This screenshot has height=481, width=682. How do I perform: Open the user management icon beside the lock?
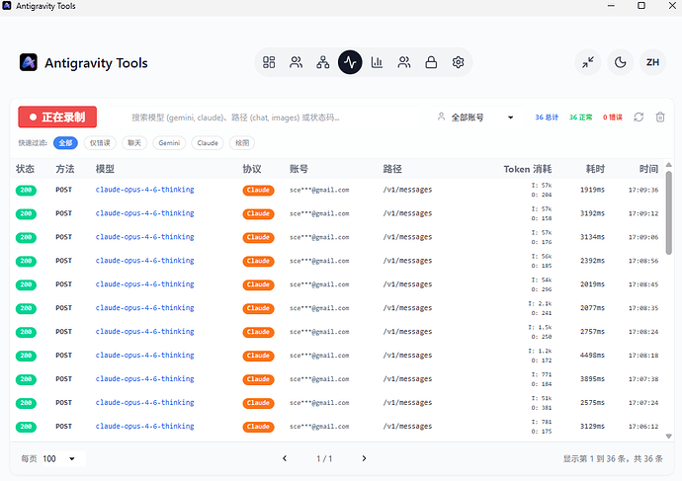404,62
